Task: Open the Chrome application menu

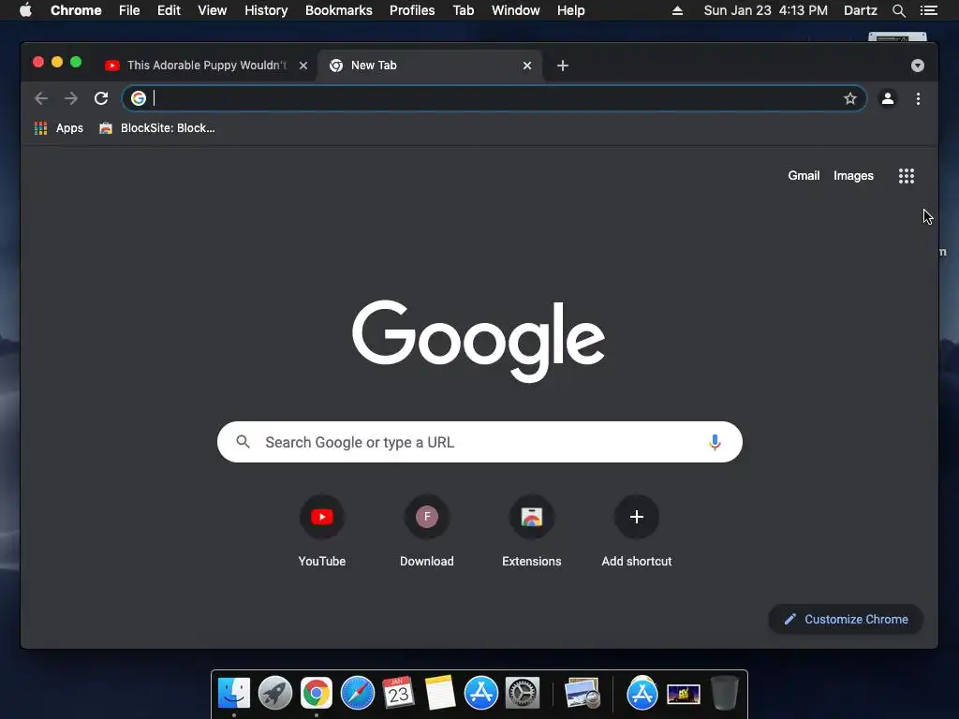Action: [x=76, y=10]
